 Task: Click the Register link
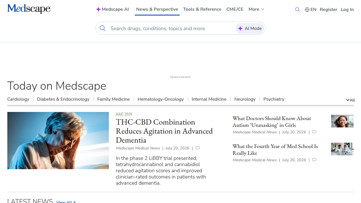click(x=329, y=10)
